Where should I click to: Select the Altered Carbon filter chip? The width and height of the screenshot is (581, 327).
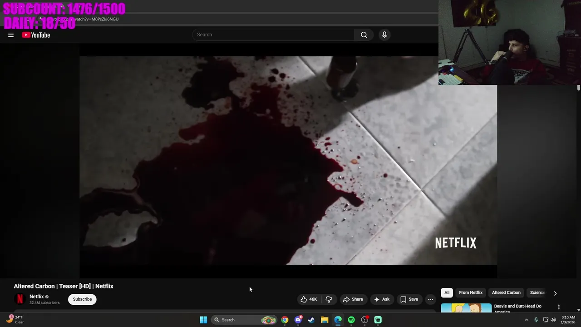point(506,292)
